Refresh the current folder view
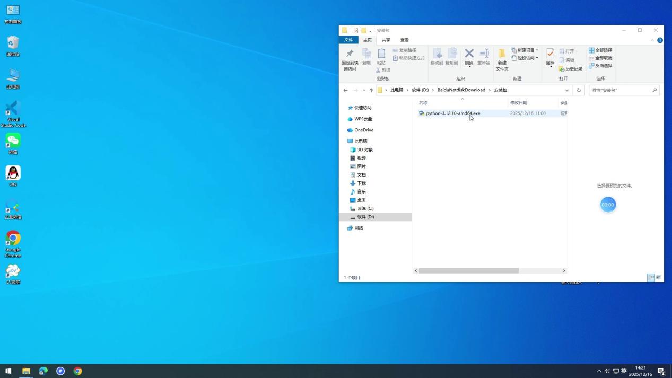The width and height of the screenshot is (672, 378). tap(579, 90)
